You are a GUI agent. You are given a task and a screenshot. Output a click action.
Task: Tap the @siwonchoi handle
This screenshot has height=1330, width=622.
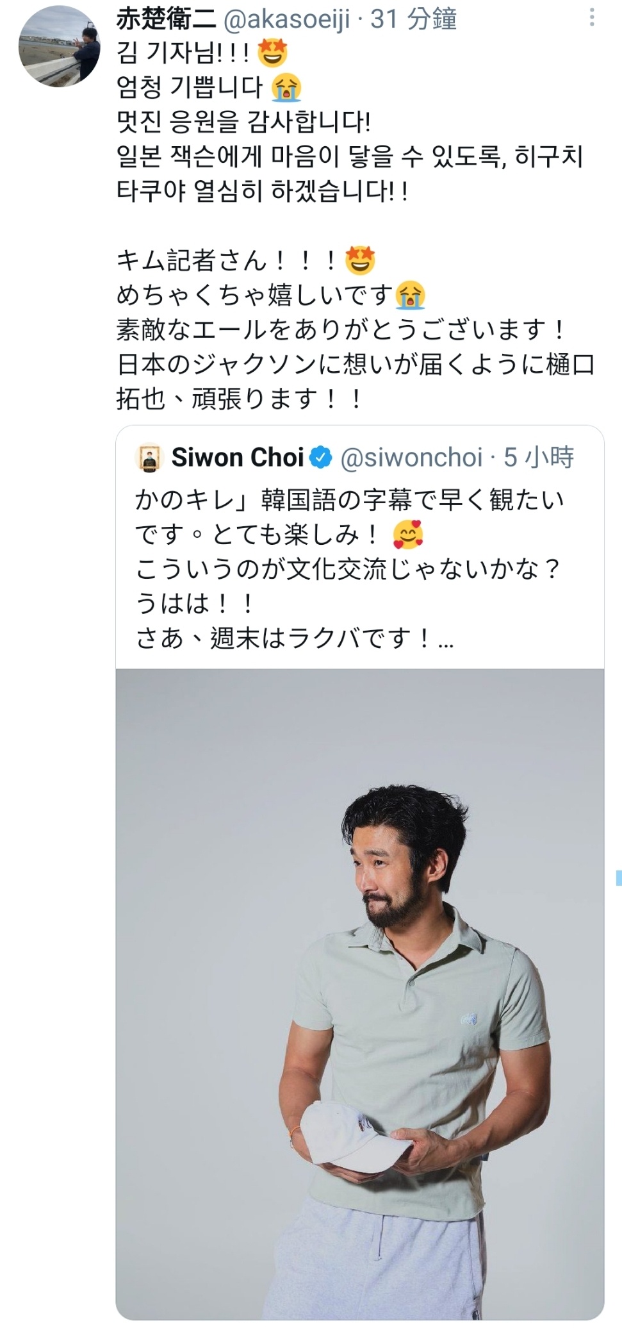click(x=411, y=458)
